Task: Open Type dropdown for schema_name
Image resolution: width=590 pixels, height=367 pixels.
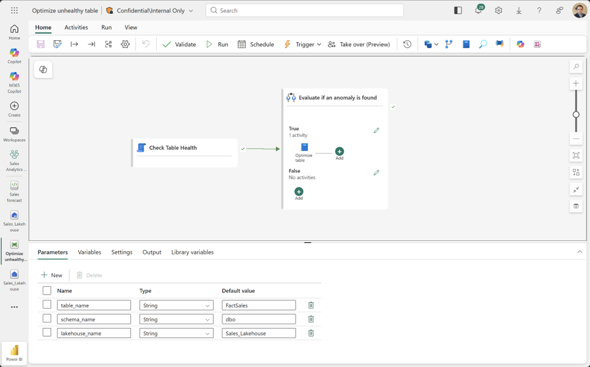Action: 177,320
